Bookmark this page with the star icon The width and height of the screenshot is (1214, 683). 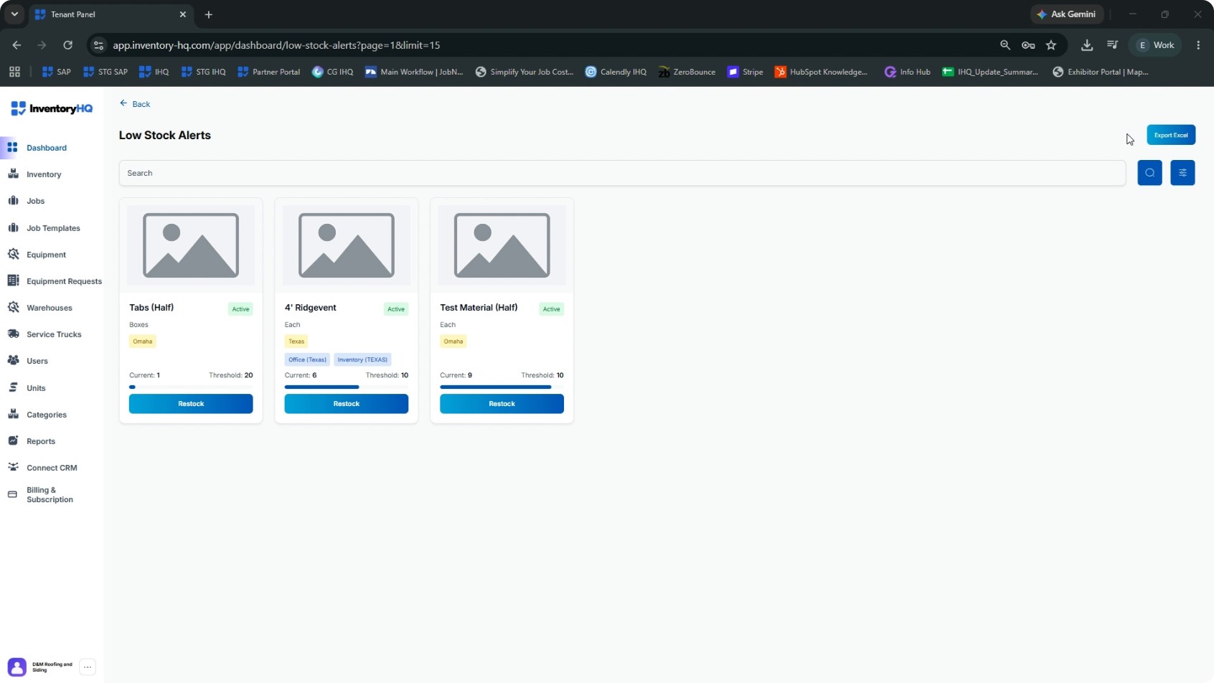(x=1051, y=45)
